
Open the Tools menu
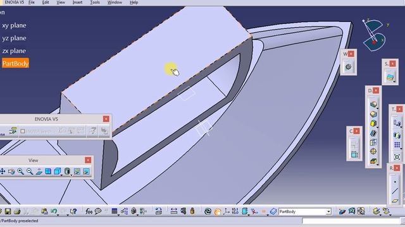[95, 3]
